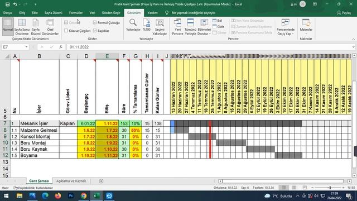Select row 7 header
357x201 pixels.
click(x=5, y=123)
